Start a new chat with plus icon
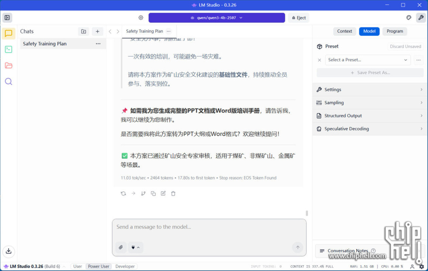This screenshot has height=271, width=428. click(97, 31)
